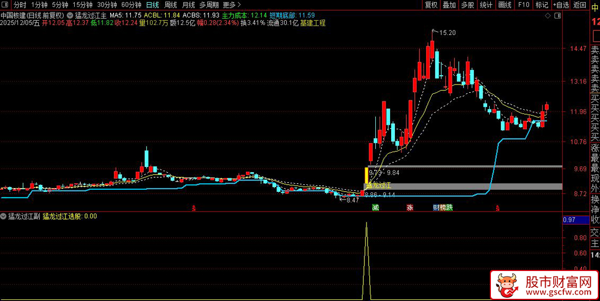Switch to the 5分钟 period tab
Screen dimensions: 600x301
click(60, 5)
